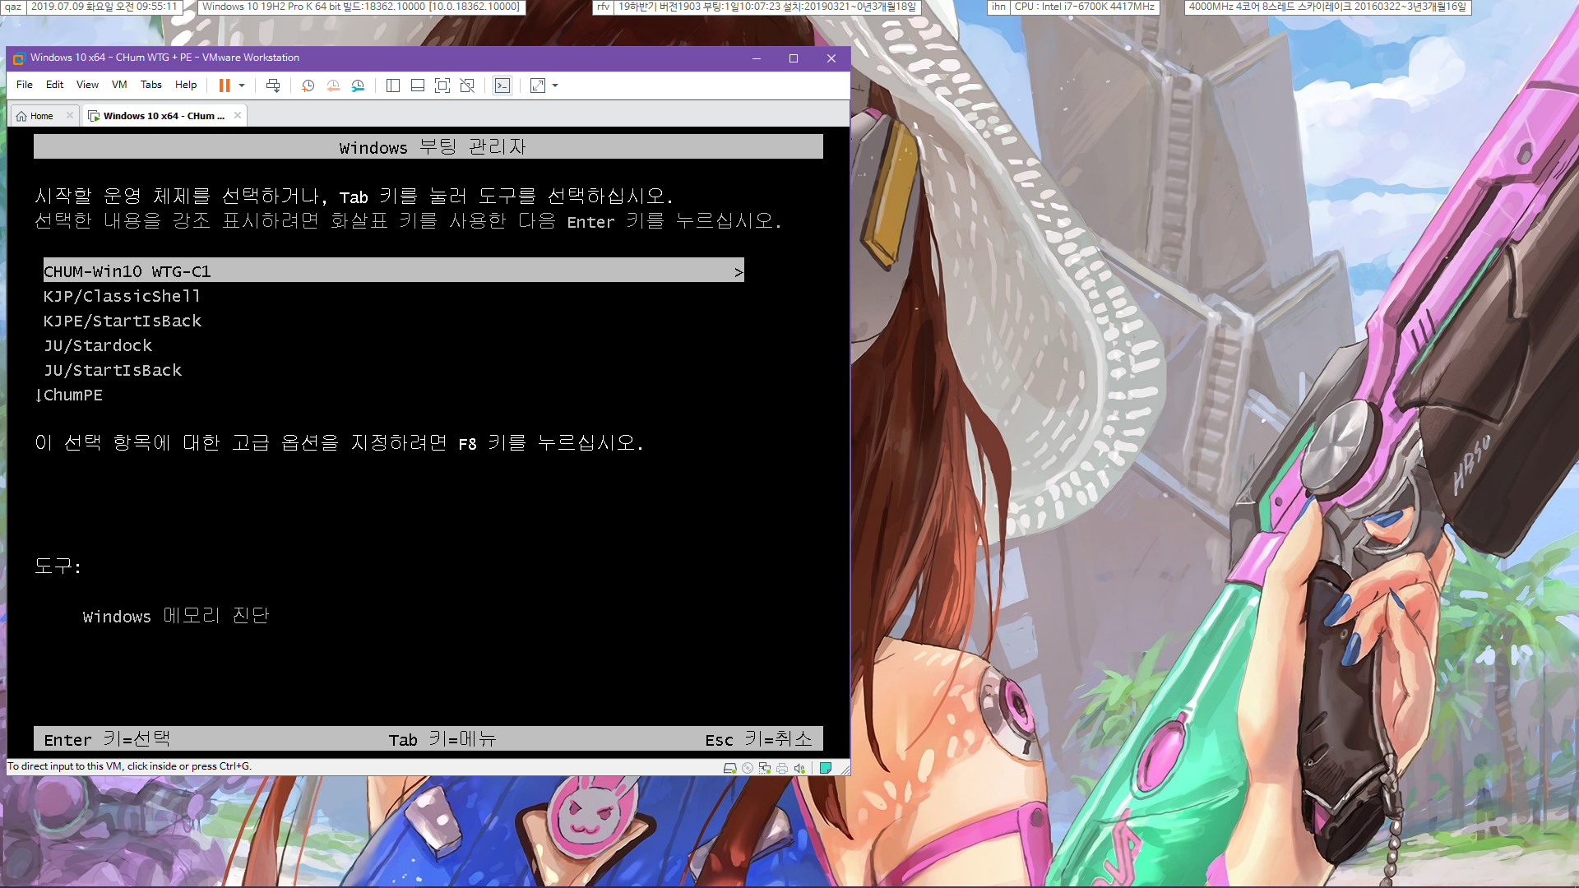Click the Windows 10 19H2 build info gadget
The height and width of the screenshot is (888, 1579).
point(360,7)
